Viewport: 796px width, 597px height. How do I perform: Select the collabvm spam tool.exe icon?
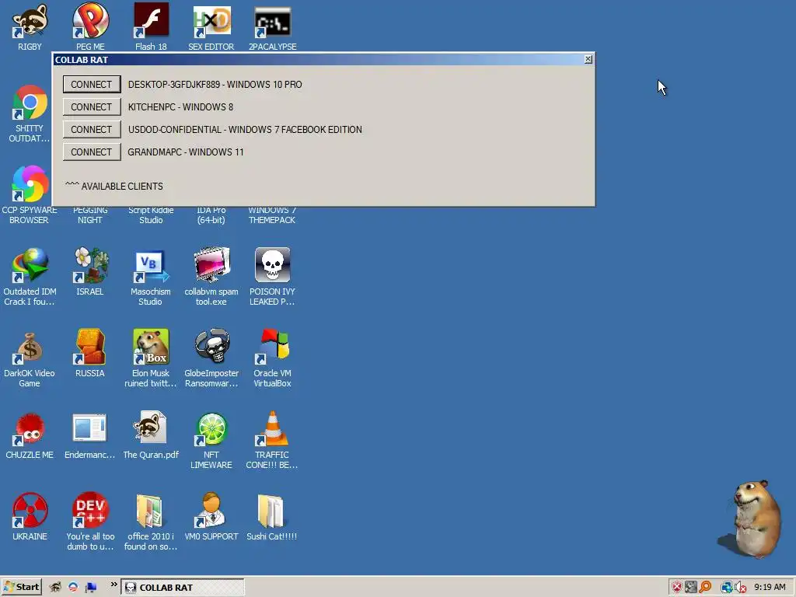tap(211, 265)
